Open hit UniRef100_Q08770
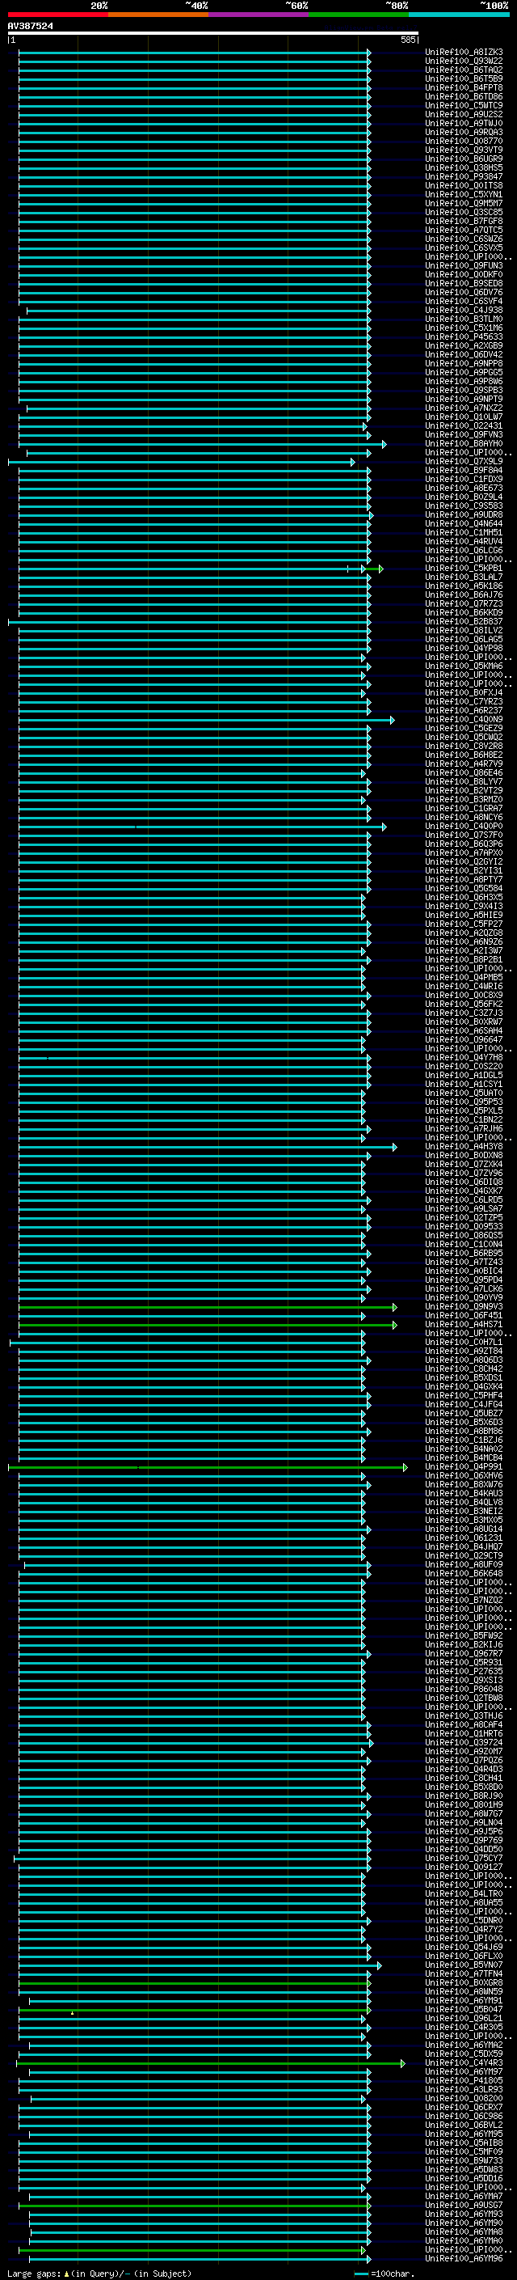 click(x=464, y=142)
